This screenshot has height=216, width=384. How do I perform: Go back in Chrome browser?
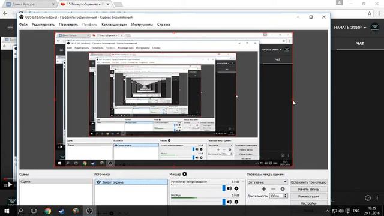click(5, 13)
